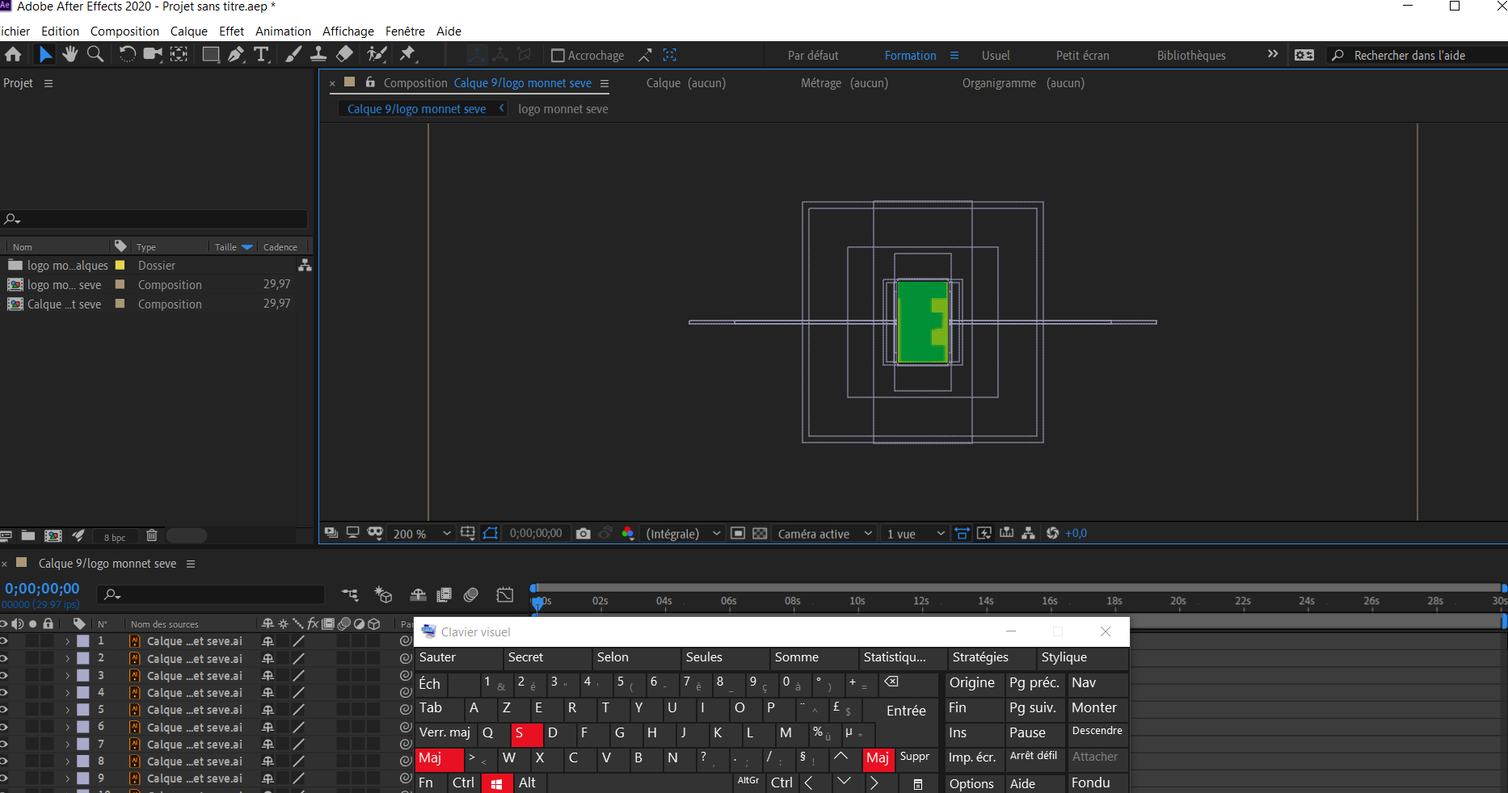Switch to the Usuel workspace
1508x793 pixels.
996,56
